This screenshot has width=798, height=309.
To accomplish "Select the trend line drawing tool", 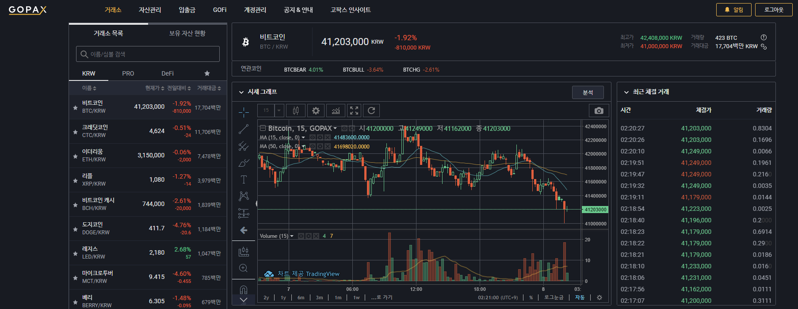I will tap(244, 129).
